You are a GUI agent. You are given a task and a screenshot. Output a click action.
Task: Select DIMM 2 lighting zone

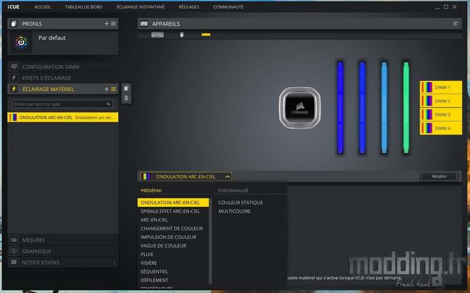tap(441, 101)
